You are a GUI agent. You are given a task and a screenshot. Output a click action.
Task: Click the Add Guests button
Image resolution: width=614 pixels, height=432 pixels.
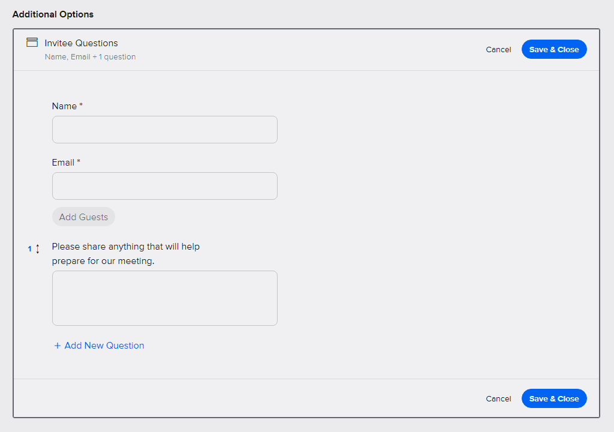[x=83, y=217]
